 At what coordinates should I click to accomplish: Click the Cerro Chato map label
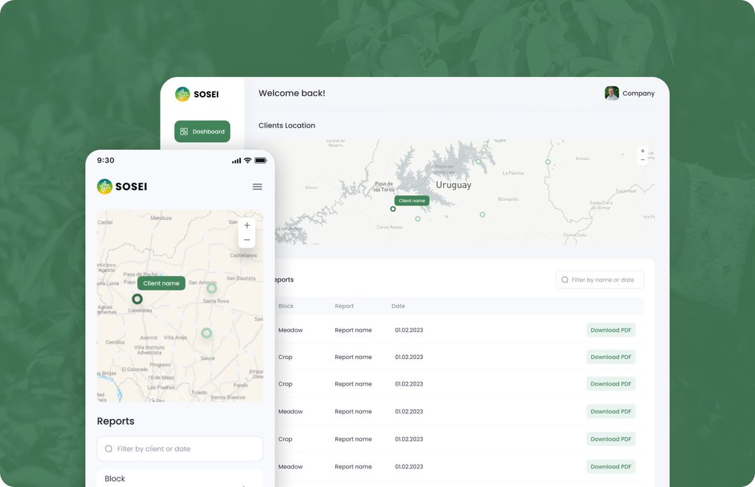pyautogui.click(x=574, y=235)
